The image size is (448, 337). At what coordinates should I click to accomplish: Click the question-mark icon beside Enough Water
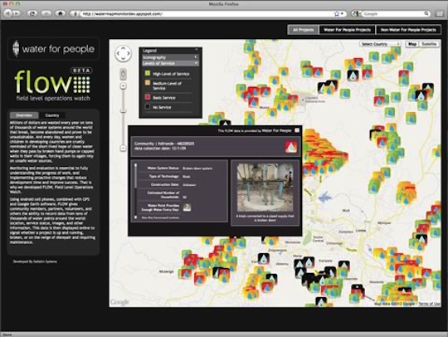tap(187, 208)
